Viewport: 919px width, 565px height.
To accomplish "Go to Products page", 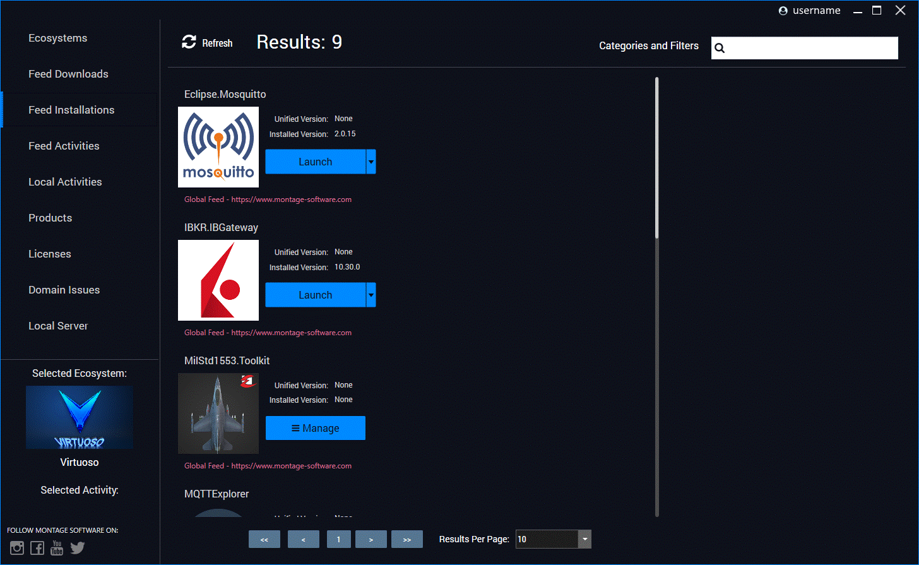I will coord(50,218).
